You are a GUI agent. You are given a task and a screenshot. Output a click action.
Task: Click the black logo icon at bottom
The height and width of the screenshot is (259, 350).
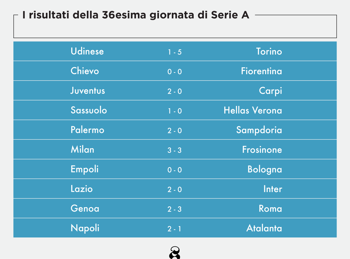pos(175,252)
